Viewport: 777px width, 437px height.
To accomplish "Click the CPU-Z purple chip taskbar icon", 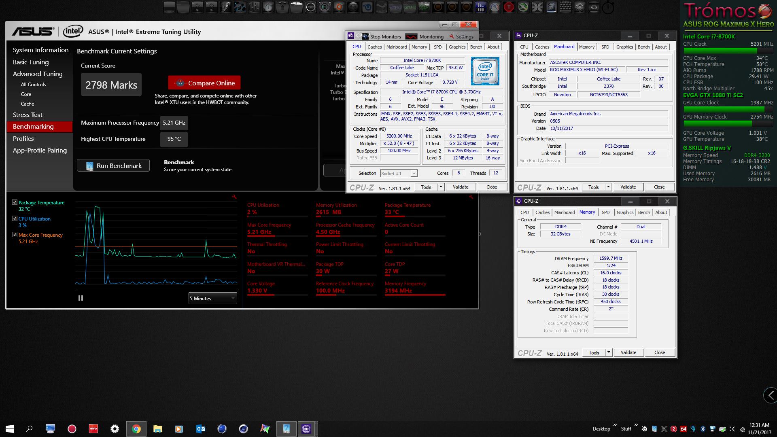I will click(x=306, y=429).
